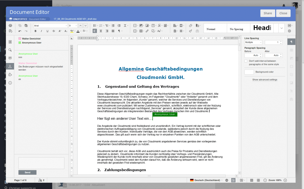304x189 pixels.
Task: Fit document to page icon
Action: pyautogui.click(x=252, y=180)
